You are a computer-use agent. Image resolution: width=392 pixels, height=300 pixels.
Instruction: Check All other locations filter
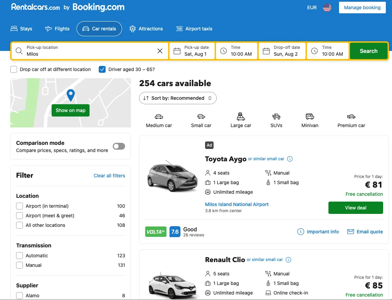[19, 225]
